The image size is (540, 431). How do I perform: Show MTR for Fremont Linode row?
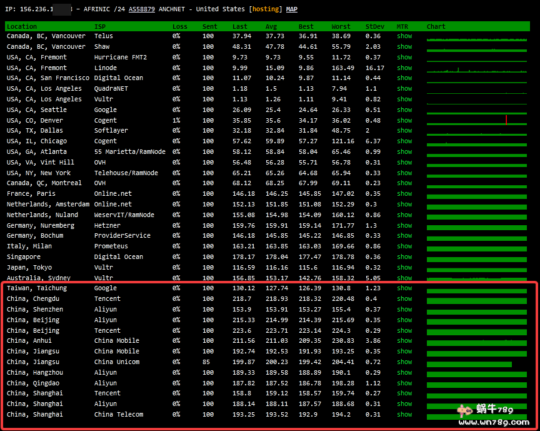404,68
